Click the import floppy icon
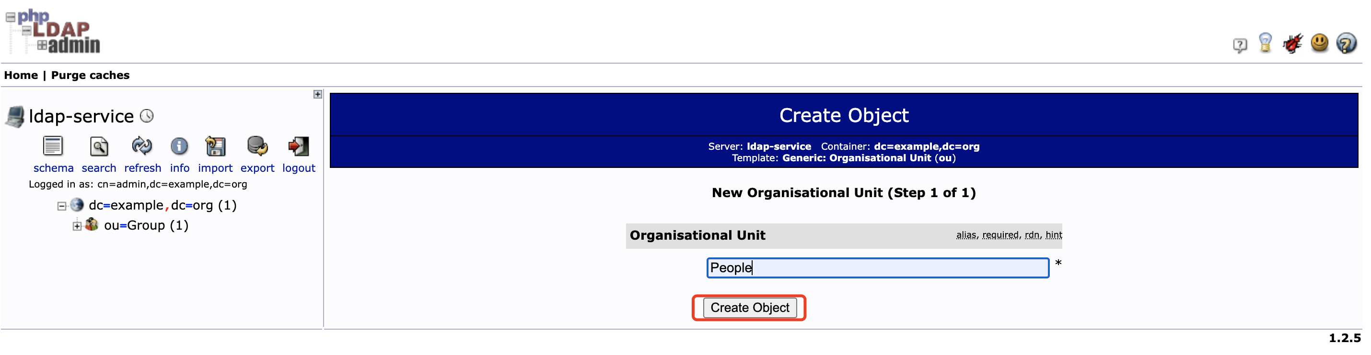The height and width of the screenshot is (355, 1371). (x=216, y=146)
